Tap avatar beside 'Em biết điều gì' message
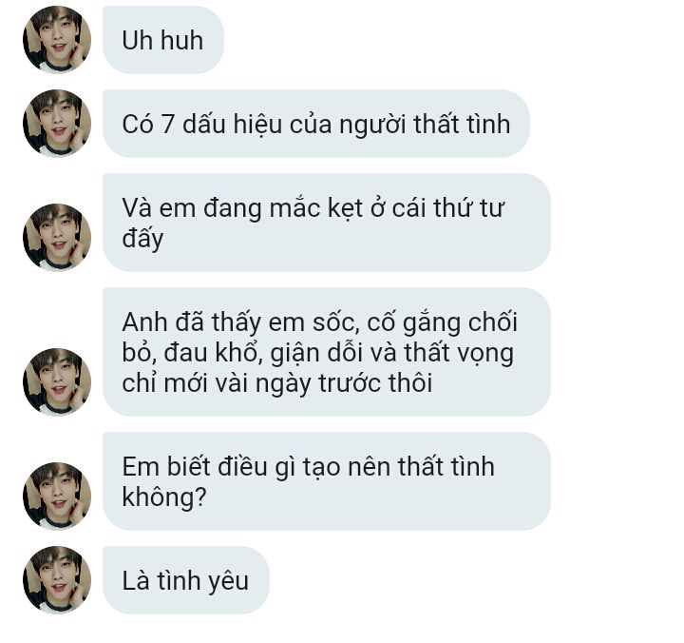 [x=57, y=497]
